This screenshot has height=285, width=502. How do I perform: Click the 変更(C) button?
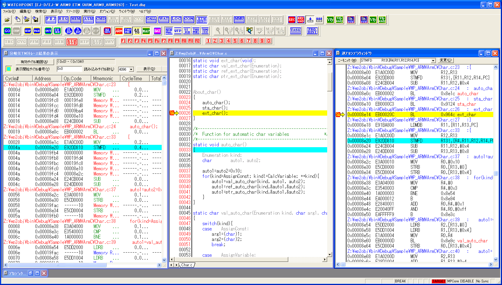pyautogui.click(x=445, y=60)
